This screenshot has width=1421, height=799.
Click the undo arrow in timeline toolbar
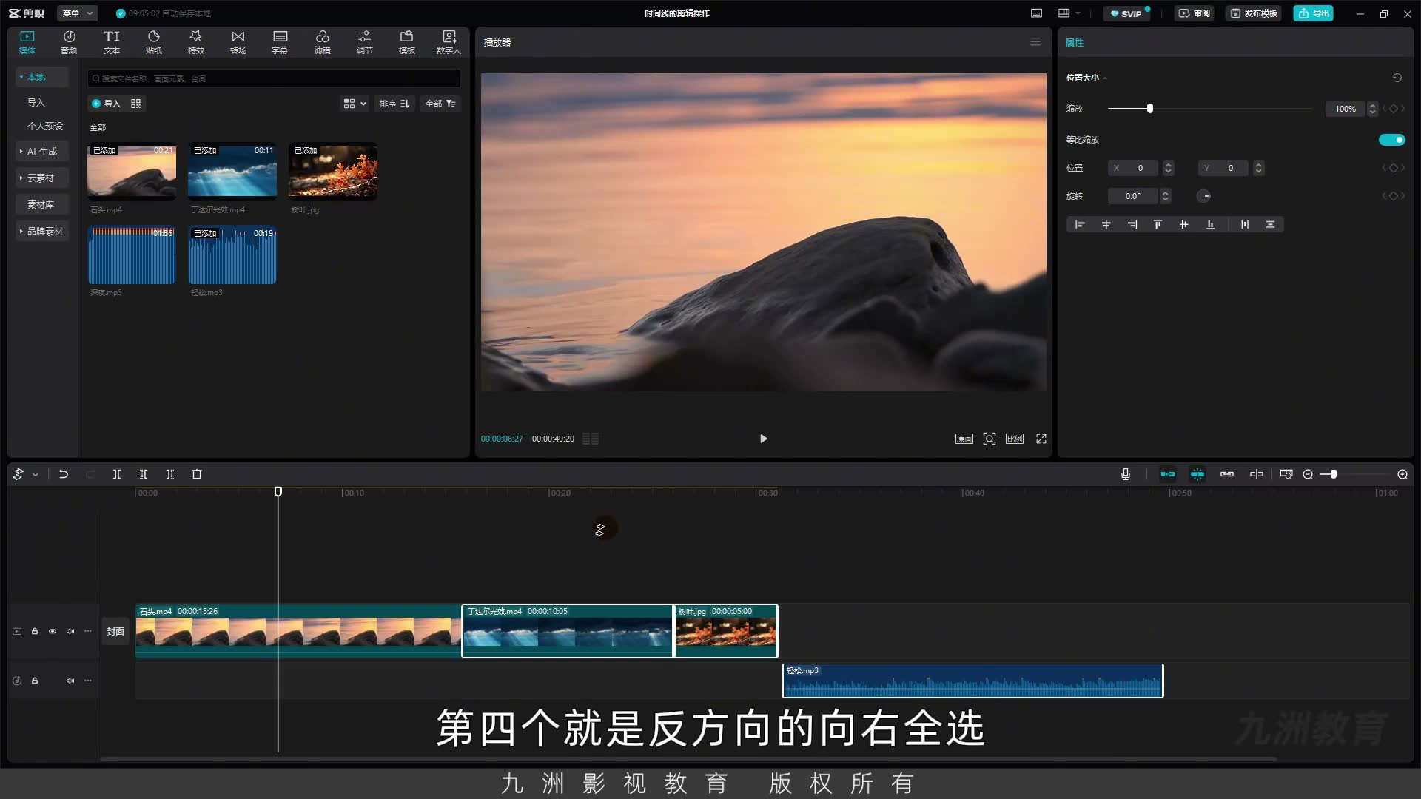[x=64, y=474]
